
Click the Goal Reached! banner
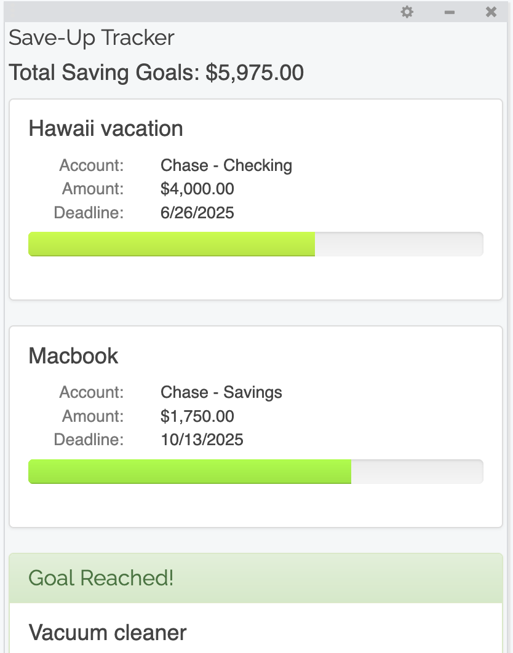click(255, 578)
